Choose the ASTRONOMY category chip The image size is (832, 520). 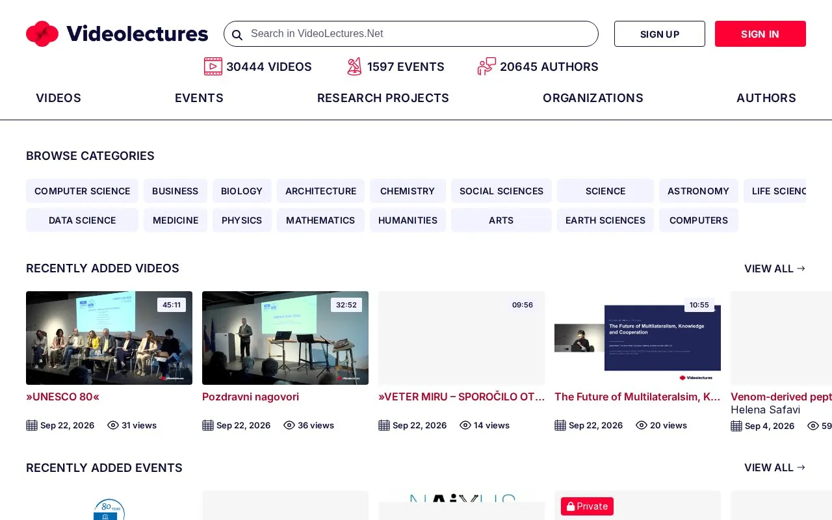699,191
